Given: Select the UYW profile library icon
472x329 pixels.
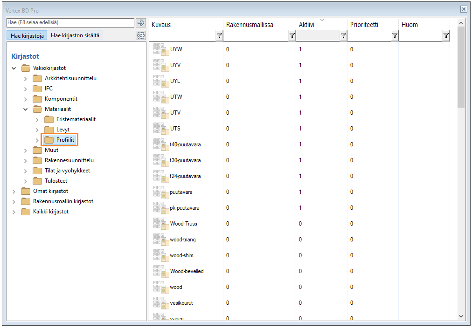Looking at the screenshot, I should (161, 49).
